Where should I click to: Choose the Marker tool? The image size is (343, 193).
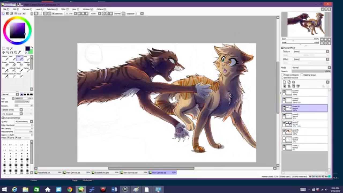click(x=26, y=69)
